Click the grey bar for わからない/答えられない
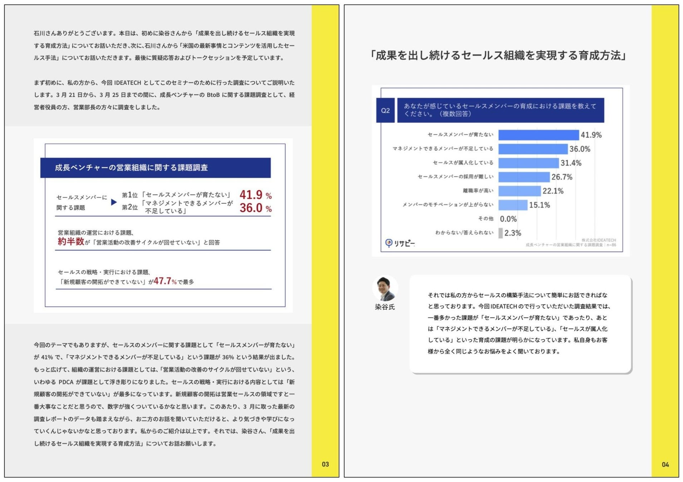The height and width of the screenshot is (482, 683). click(501, 233)
